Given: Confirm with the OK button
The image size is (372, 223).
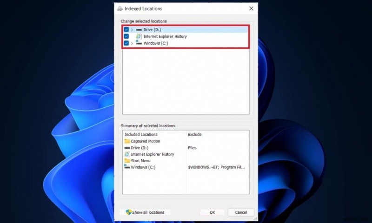Looking at the screenshot, I should tap(213, 212).
